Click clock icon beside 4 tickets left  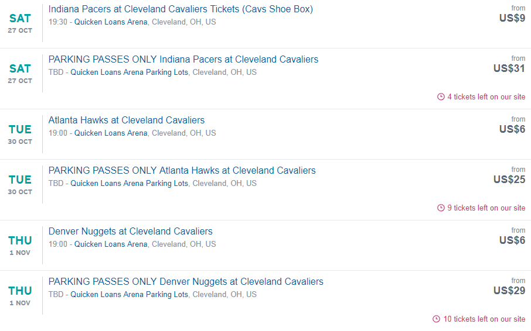[x=441, y=97]
